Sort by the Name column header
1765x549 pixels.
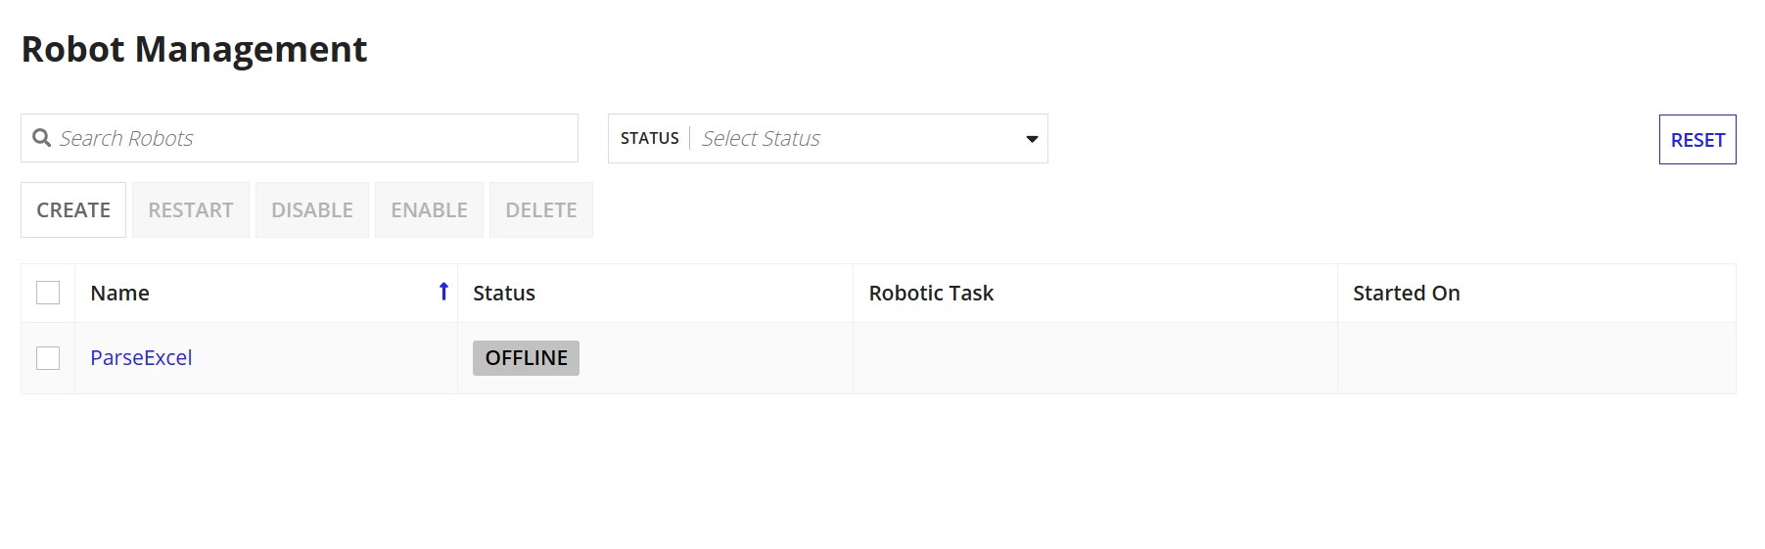coord(120,293)
